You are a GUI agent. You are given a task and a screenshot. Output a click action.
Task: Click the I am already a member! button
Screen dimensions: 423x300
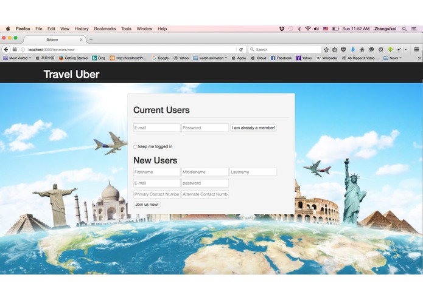[x=253, y=128]
